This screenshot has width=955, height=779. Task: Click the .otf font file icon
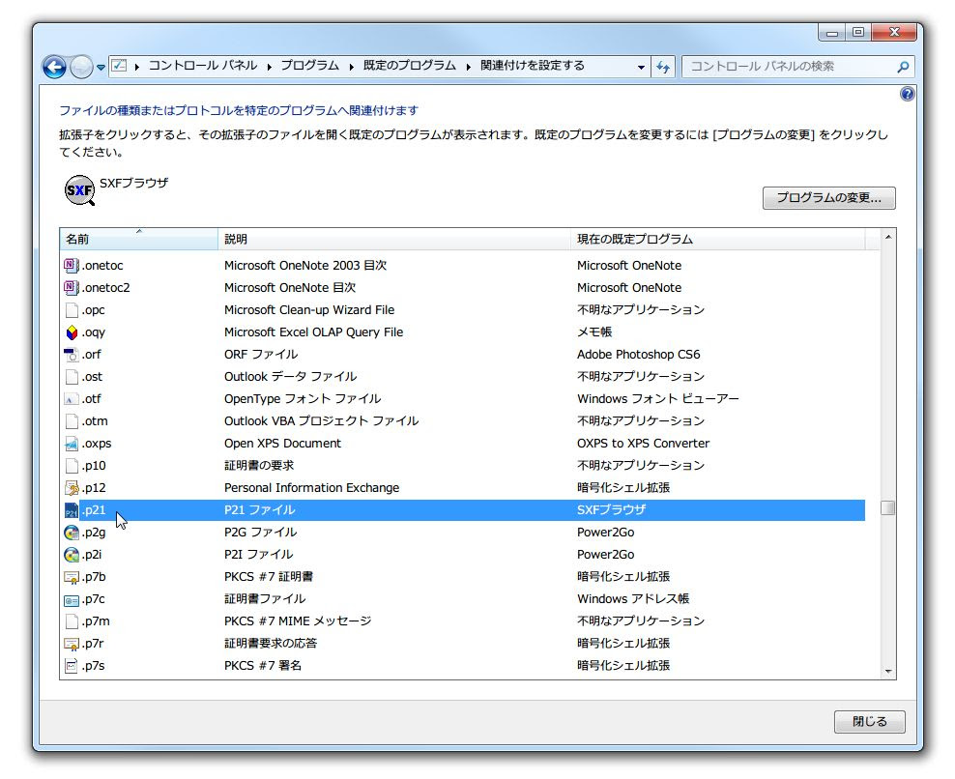click(x=72, y=399)
